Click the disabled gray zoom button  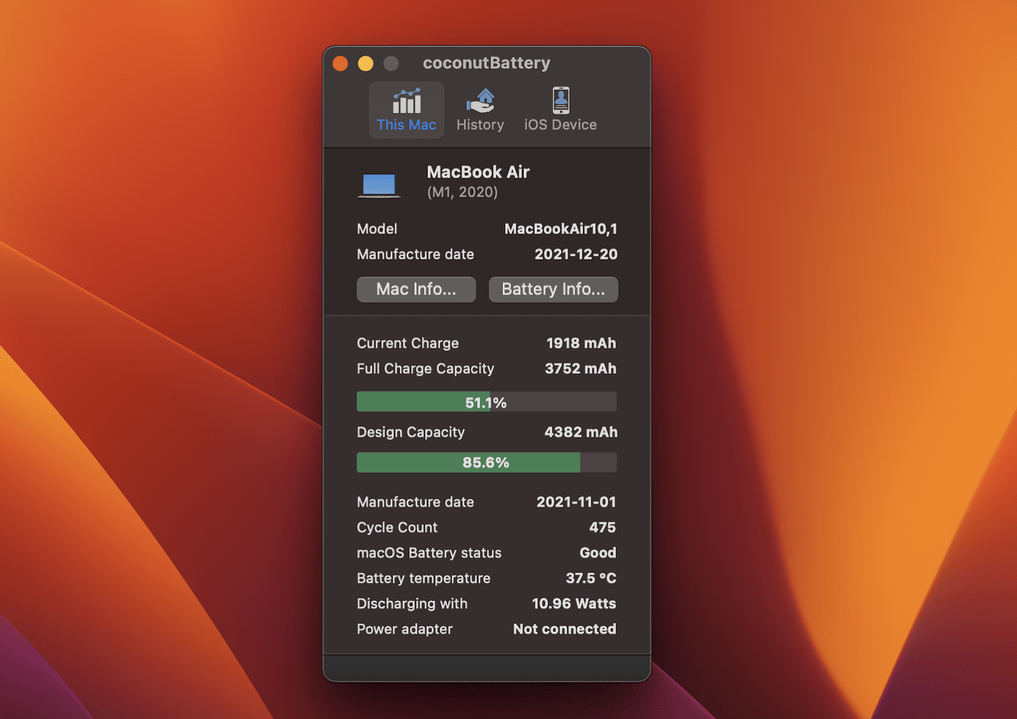click(391, 64)
